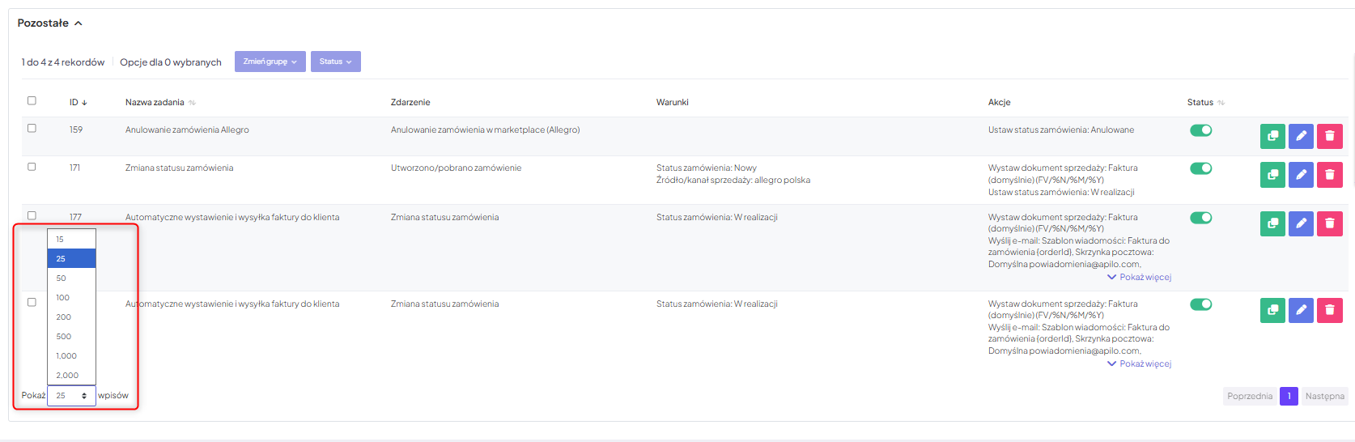1355x442 pixels.
Task: Choose 50 in the page size list
Action: [x=62, y=278]
